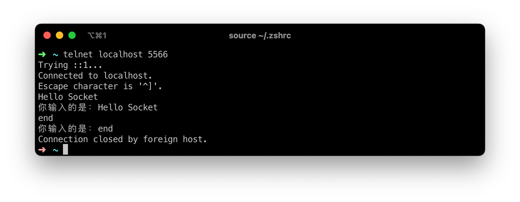This screenshot has width=520, height=202.
Task: Select the 'Connected to localhost.' line
Action: [x=95, y=75]
